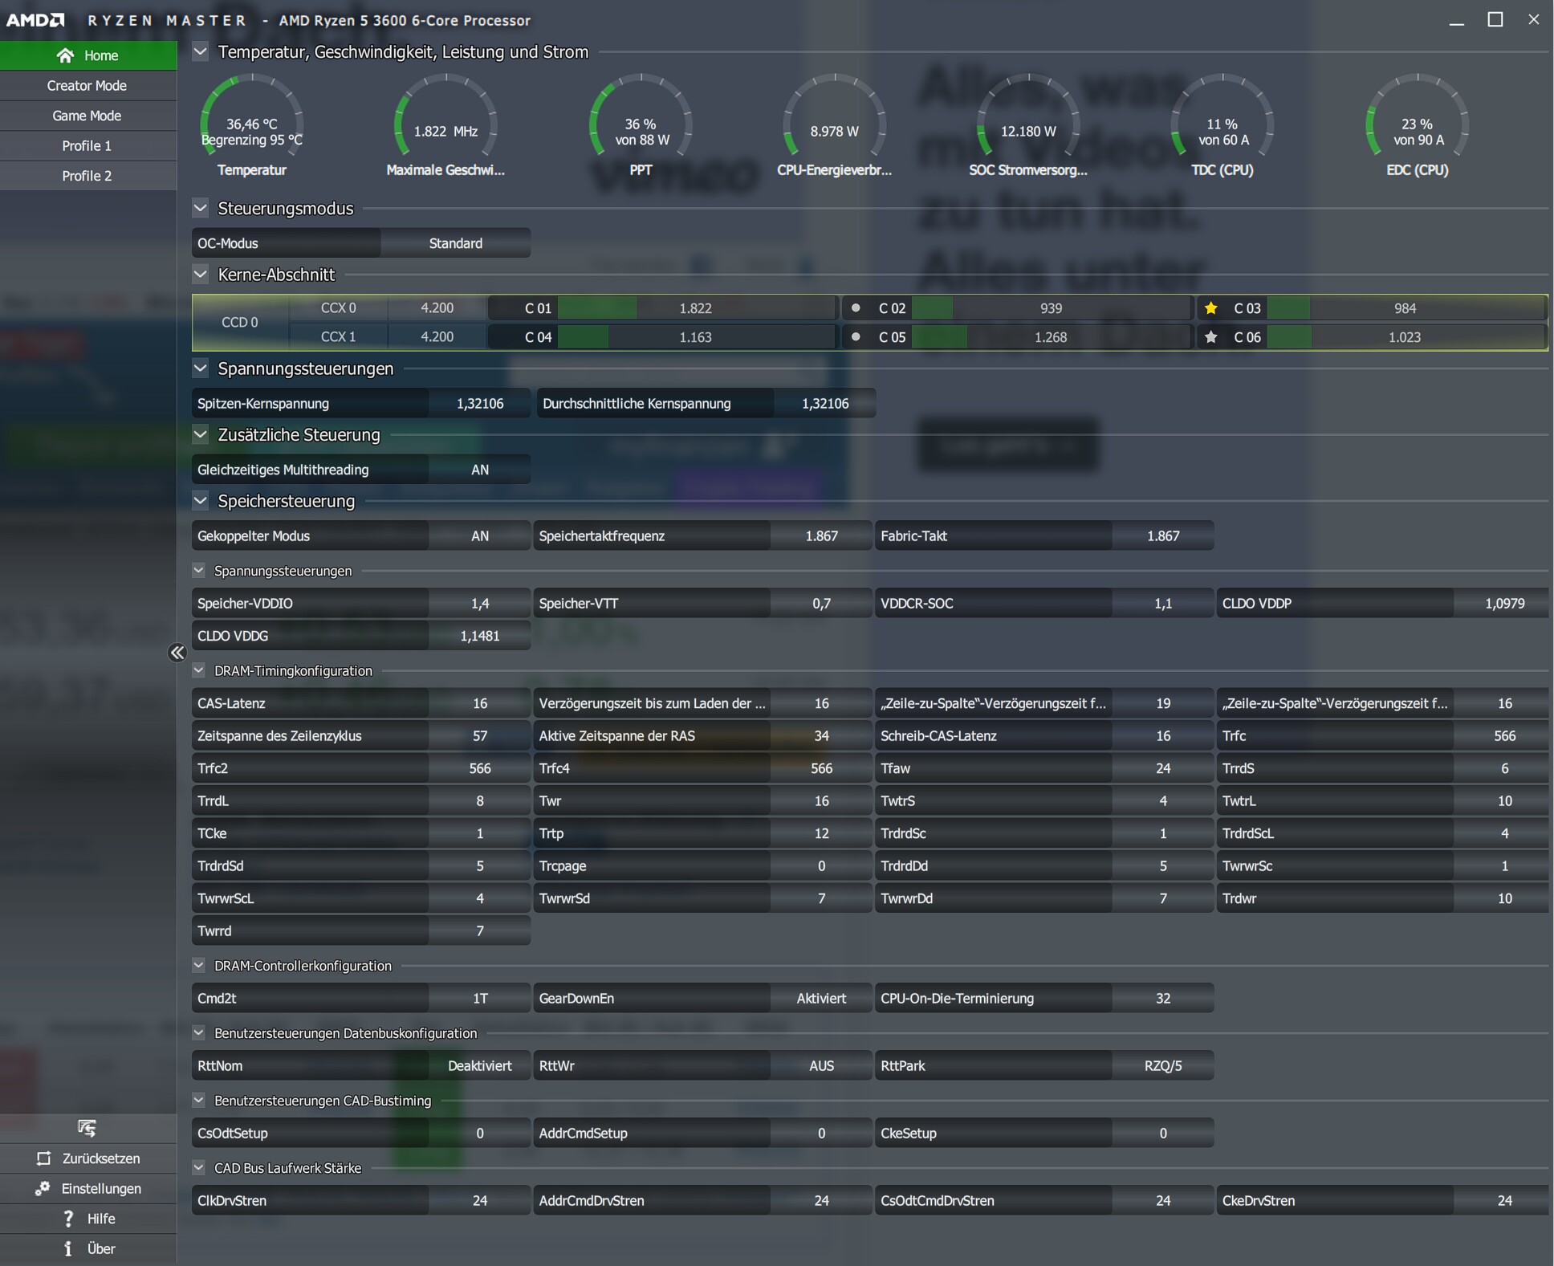This screenshot has height=1266, width=1554.
Task: Click the Zurücksetzen reset icon
Action: tap(44, 1158)
